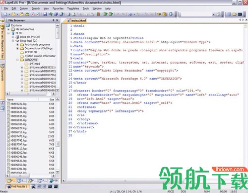Open the Window menu
Screen dimensions: 248x193
coord(97,8)
